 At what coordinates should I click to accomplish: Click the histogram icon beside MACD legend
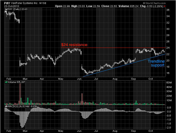tap(6, 106)
